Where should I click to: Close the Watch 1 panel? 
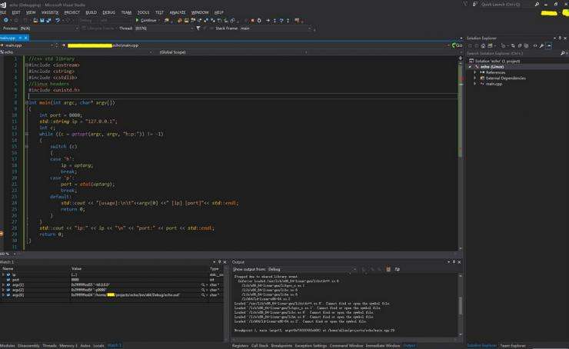(x=225, y=262)
